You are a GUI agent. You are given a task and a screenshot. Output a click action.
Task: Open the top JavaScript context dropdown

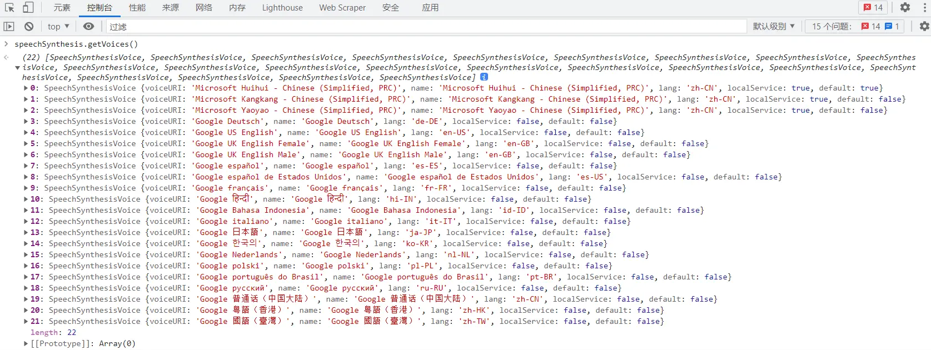(58, 26)
